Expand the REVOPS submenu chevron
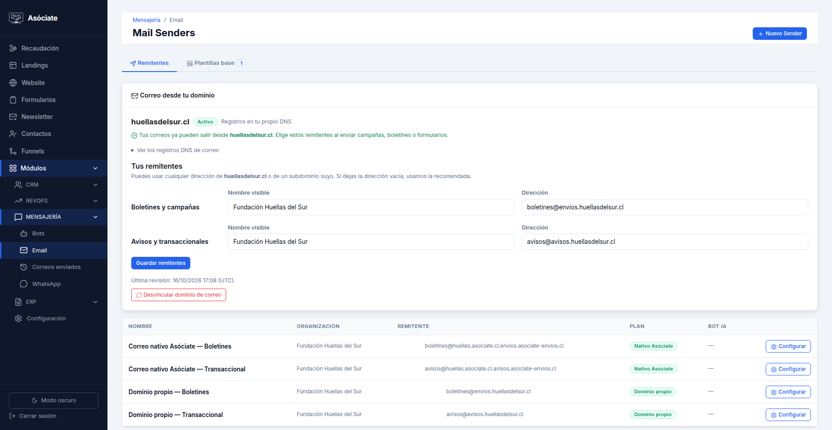The image size is (832, 430). point(95,201)
